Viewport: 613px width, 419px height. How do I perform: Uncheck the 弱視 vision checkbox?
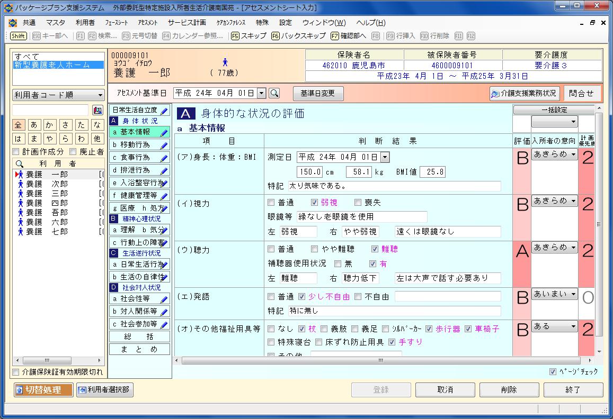click(x=314, y=203)
